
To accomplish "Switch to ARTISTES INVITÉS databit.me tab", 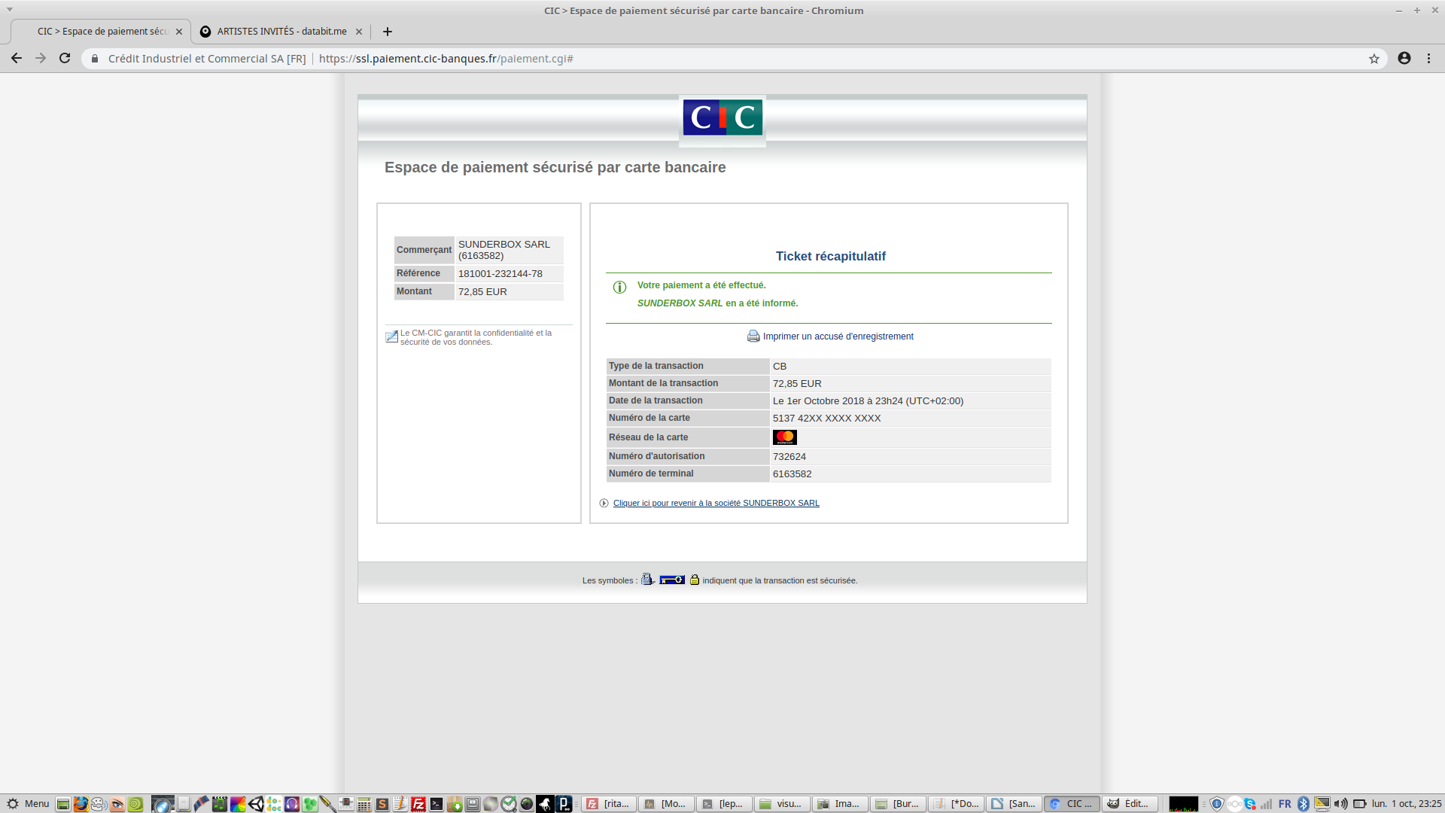I will click(281, 32).
